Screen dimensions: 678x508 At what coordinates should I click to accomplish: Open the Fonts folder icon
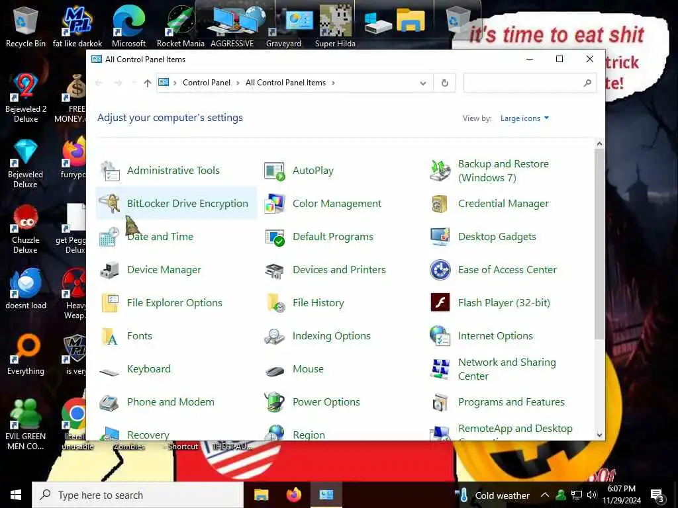pyautogui.click(x=110, y=336)
